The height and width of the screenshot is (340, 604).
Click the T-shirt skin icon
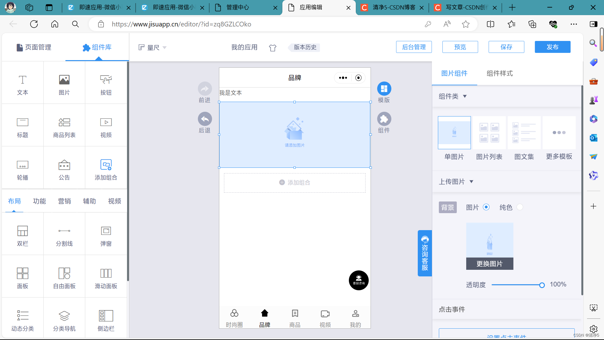pos(272,48)
